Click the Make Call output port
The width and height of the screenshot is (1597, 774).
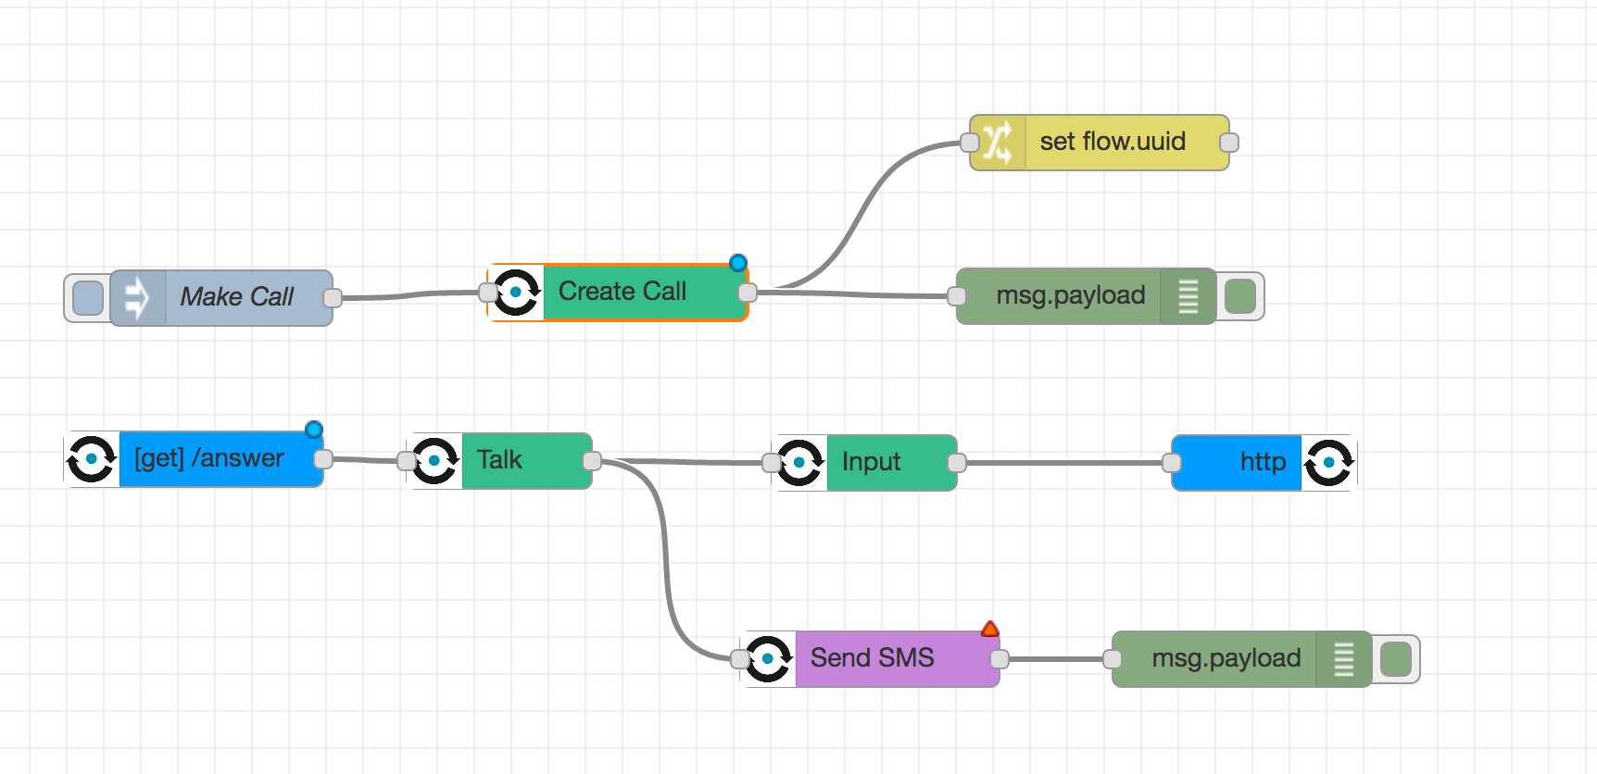[333, 298]
